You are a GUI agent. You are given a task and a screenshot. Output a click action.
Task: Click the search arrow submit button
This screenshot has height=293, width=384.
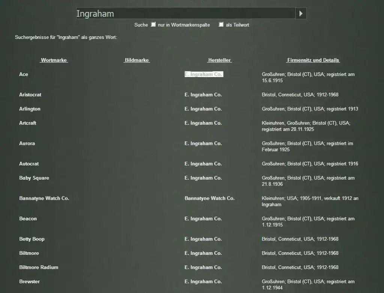[x=301, y=13]
